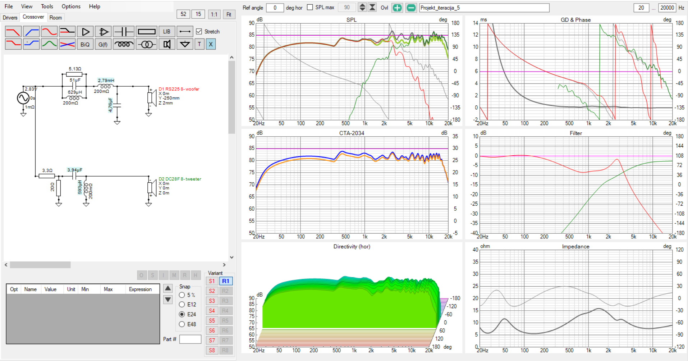The width and height of the screenshot is (688, 361).
Task: Click the schematic scroll down arrow
Action: [231, 257]
